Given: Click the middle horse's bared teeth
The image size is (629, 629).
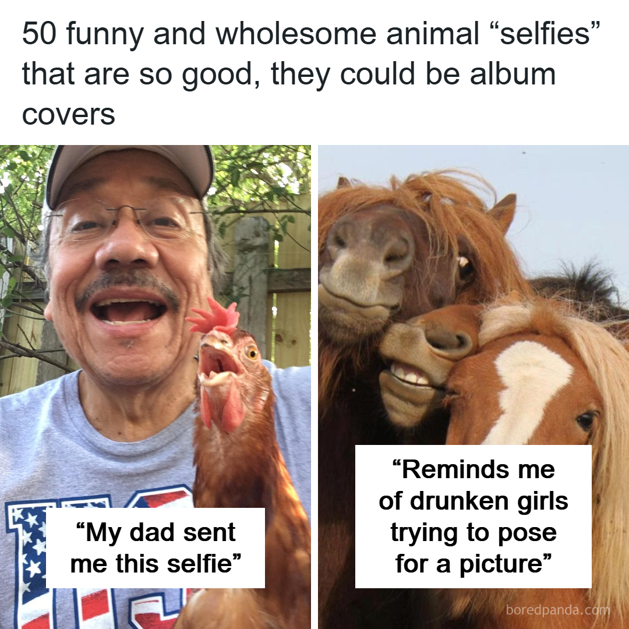Looking at the screenshot, I should coord(411,375).
